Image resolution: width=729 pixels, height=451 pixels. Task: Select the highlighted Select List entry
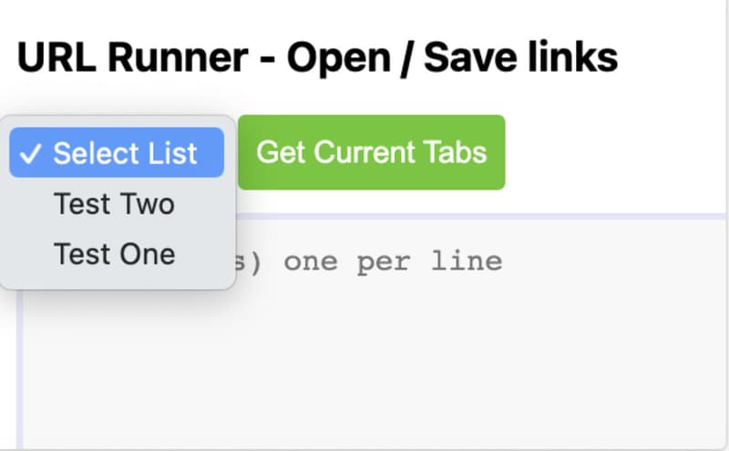(125, 153)
